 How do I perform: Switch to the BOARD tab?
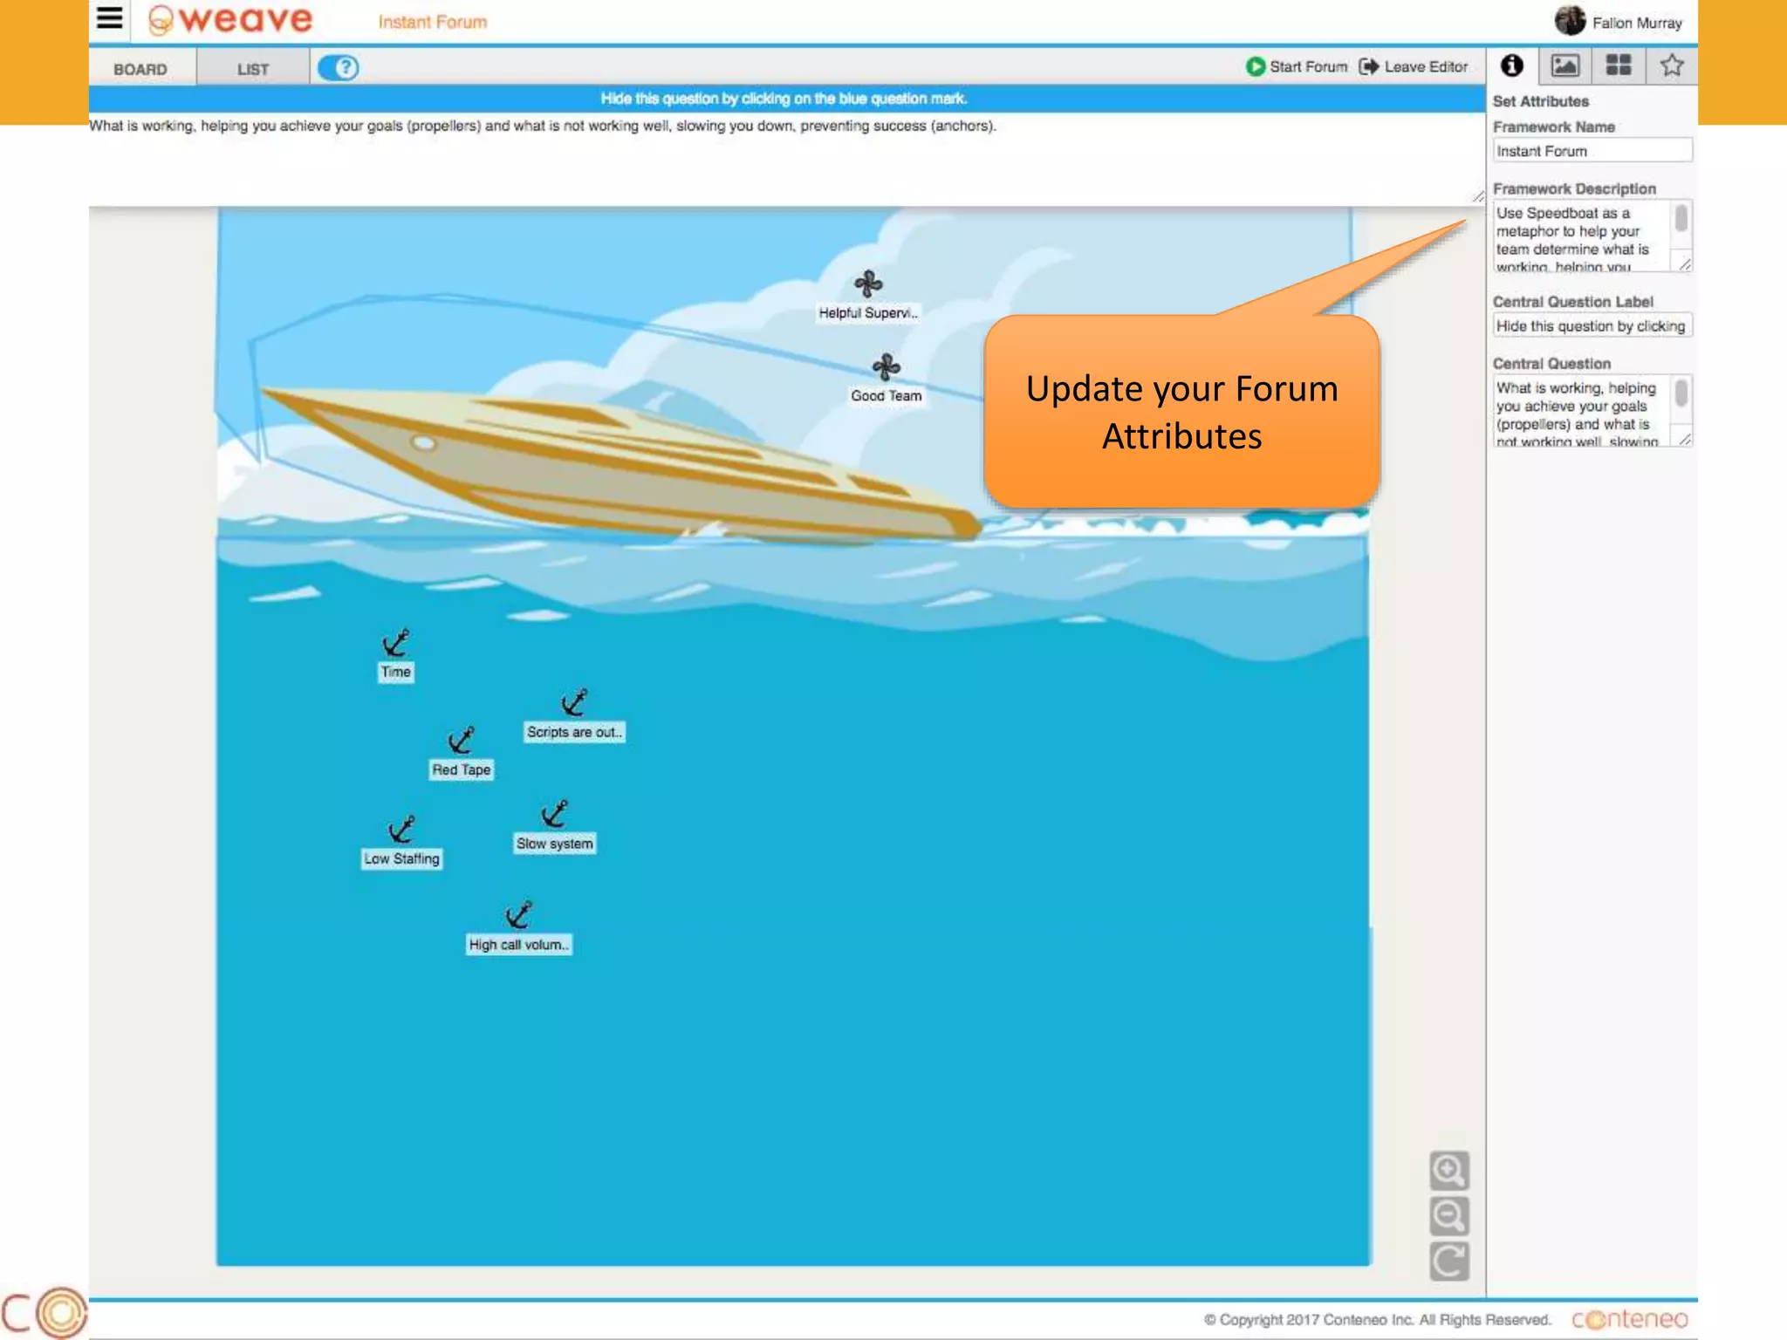pyautogui.click(x=140, y=69)
